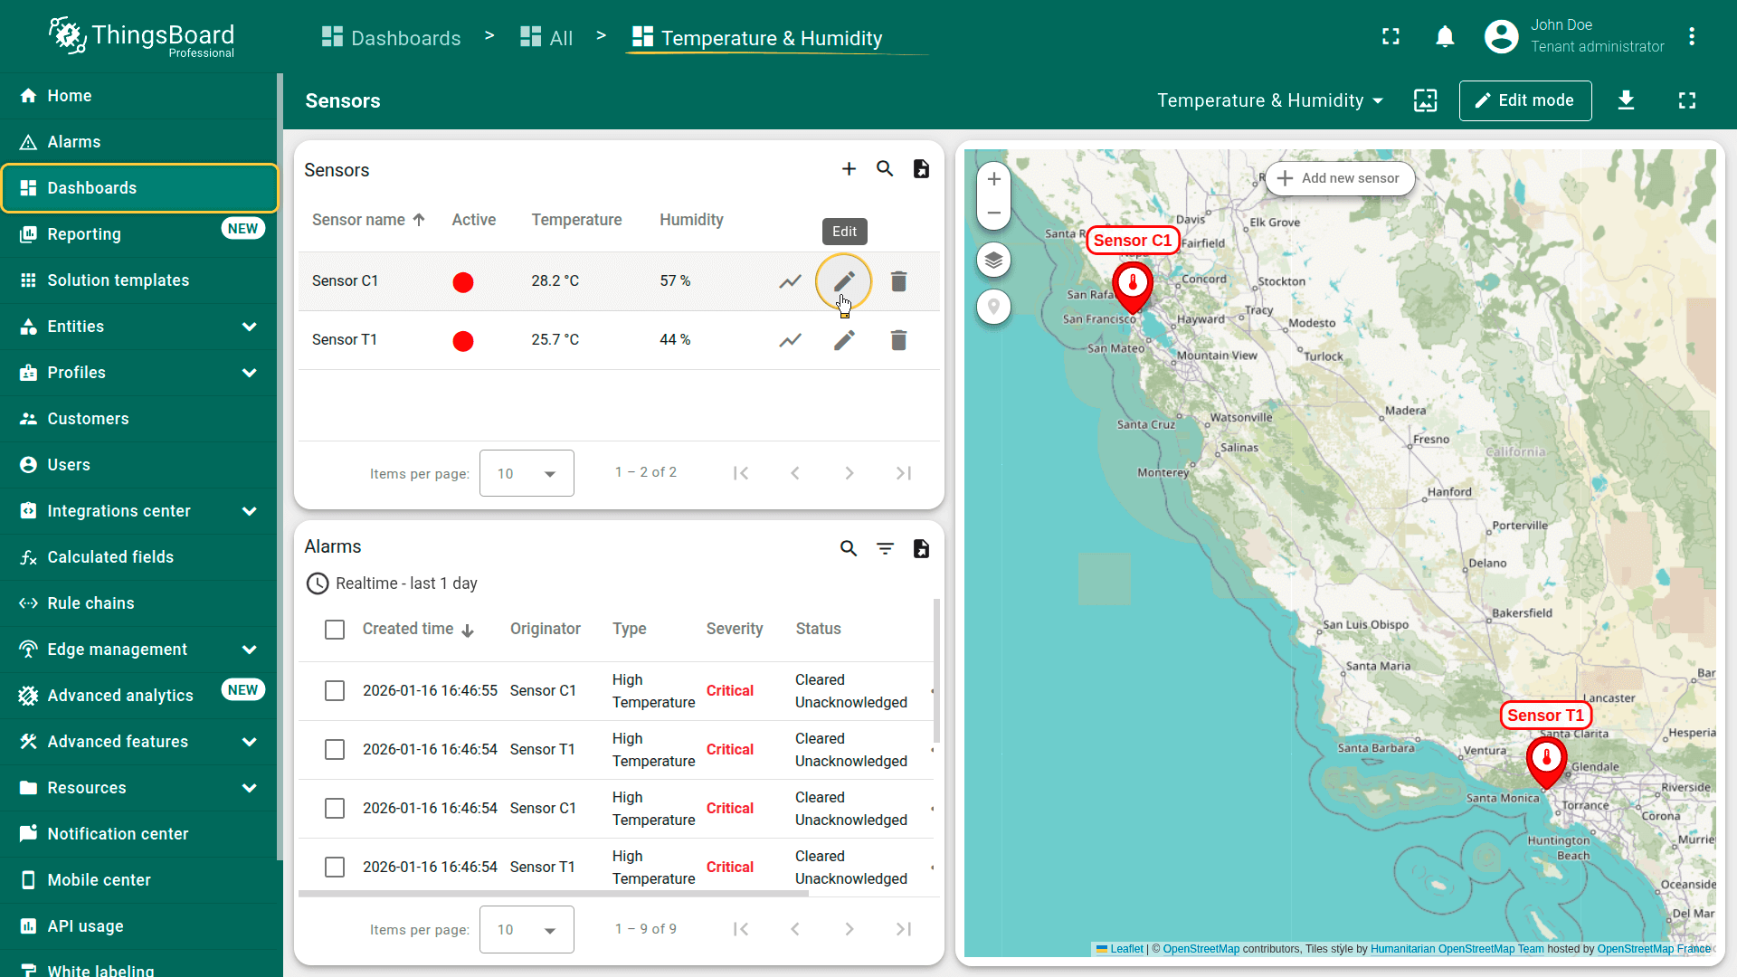The width and height of the screenshot is (1737, 977).
Task: Open the map layers control
Action: pos(993,261)
